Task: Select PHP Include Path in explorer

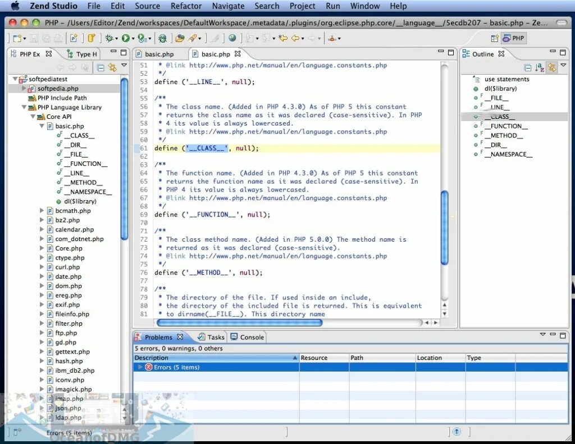Action: click(x=62, y=98)
